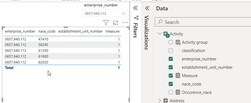The height and width of the screenshot is (103, 251).
Task: Click the enterprise_number cell in the 47410 row
Action: [x=16, y=39]
